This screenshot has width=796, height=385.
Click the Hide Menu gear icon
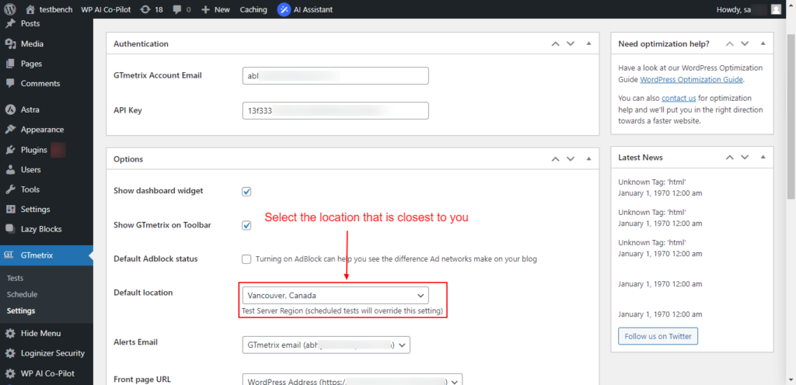pos(10,333)
